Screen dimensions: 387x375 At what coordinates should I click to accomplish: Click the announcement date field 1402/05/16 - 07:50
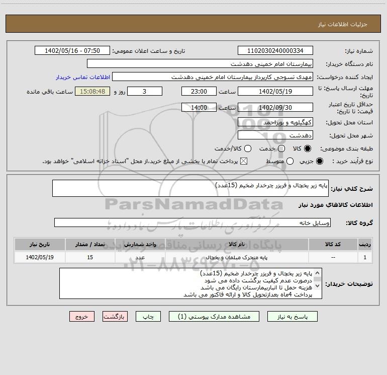pyautogui.click(x=72, y=50)
